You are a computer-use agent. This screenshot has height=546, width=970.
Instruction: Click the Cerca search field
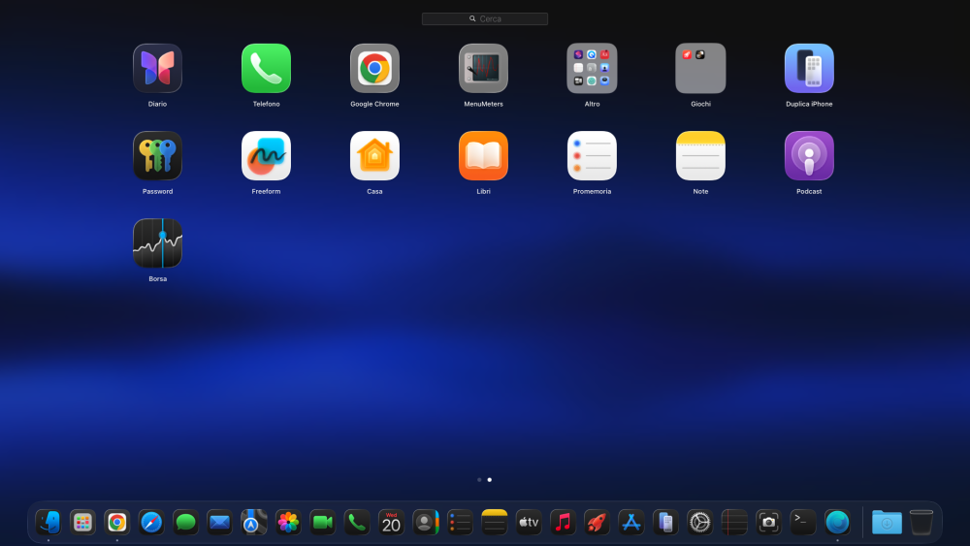click(484, 19)
